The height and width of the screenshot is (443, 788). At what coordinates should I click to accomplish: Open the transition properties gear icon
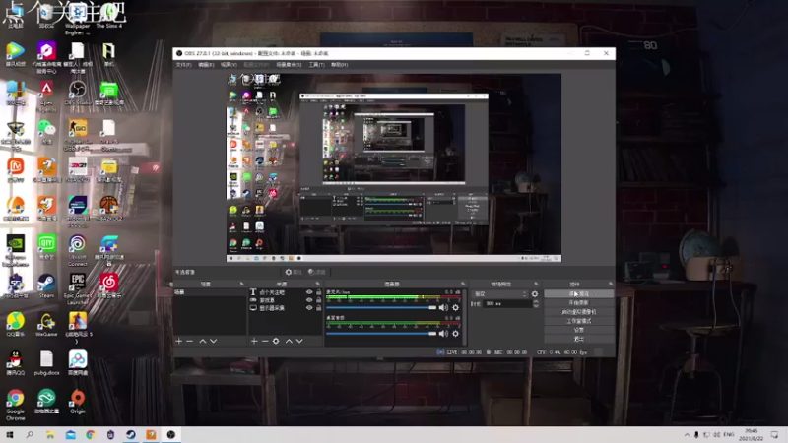click(535, 294)
